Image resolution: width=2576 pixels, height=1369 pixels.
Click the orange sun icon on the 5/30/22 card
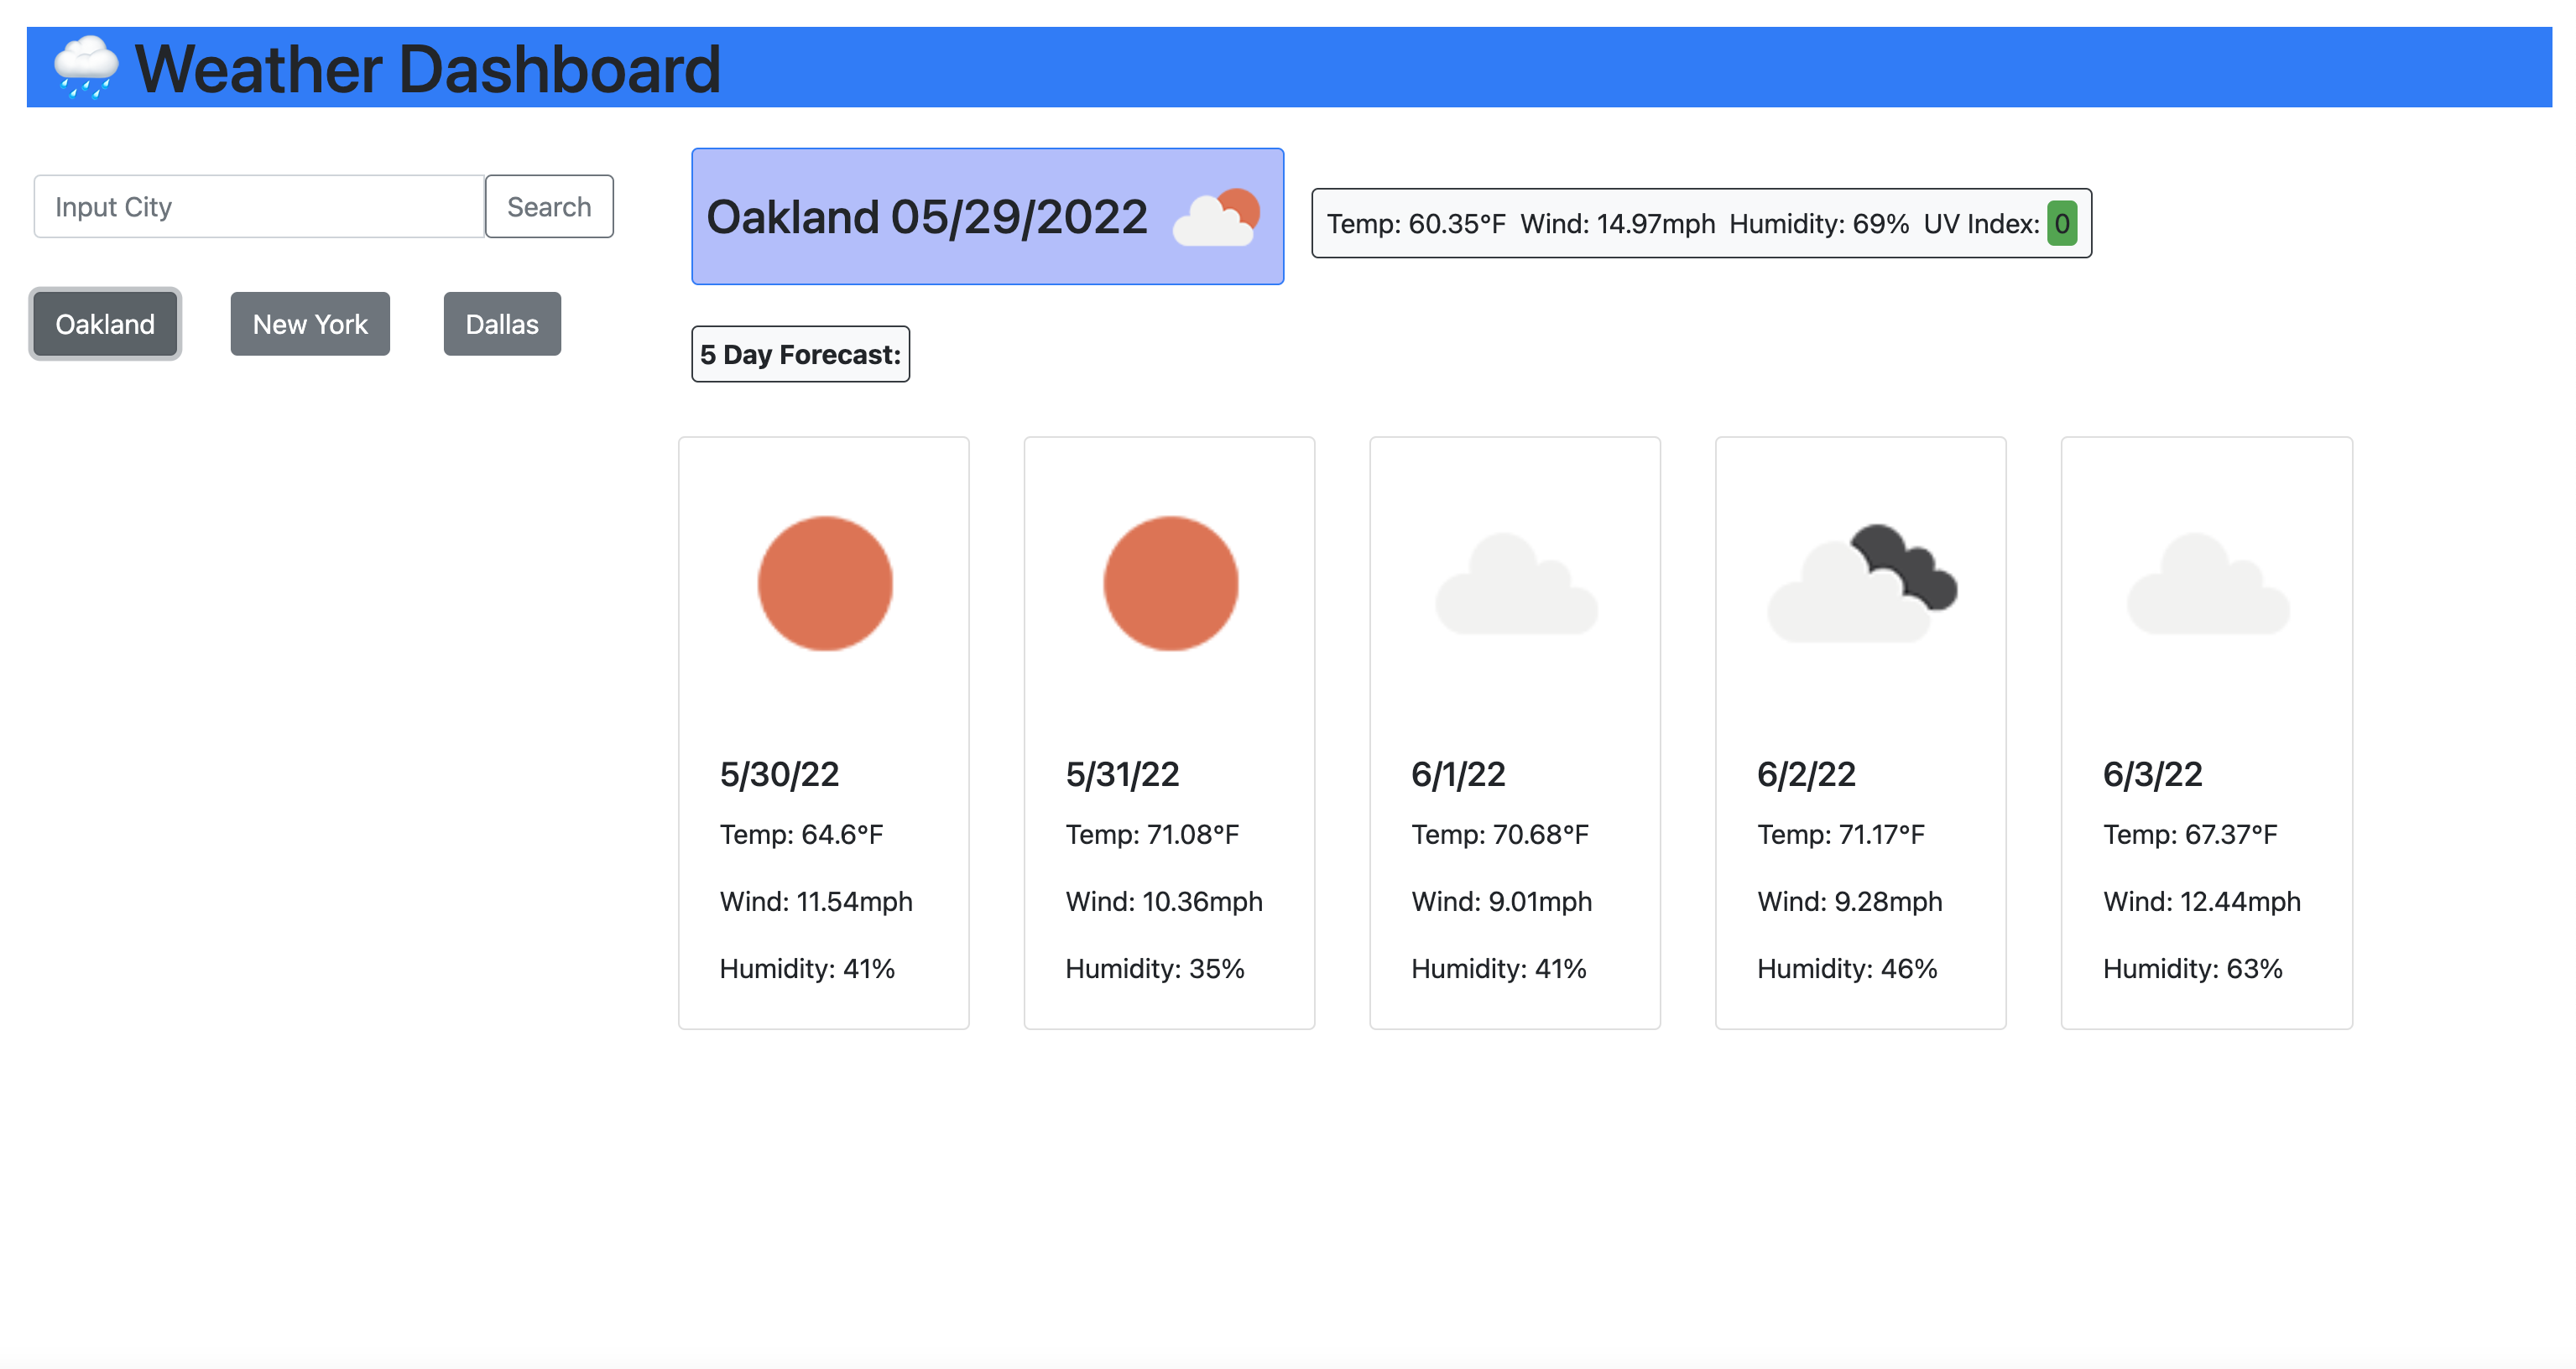(824, 583)
